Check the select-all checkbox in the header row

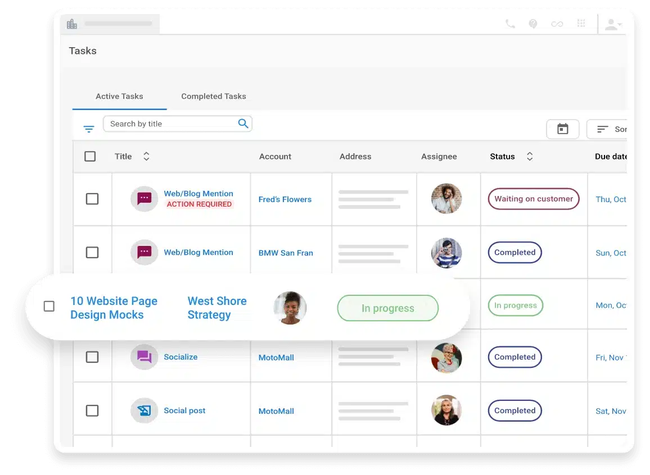(x=90, y=156)
